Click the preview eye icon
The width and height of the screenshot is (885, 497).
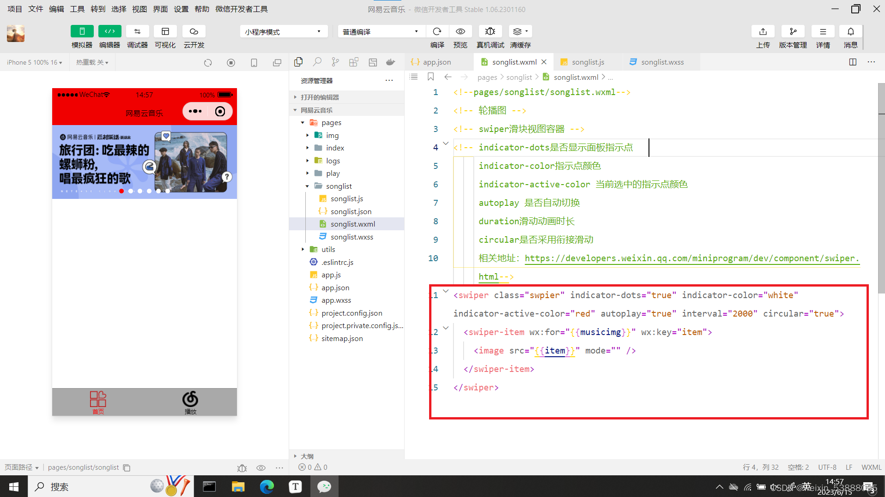tap(461, 31)
